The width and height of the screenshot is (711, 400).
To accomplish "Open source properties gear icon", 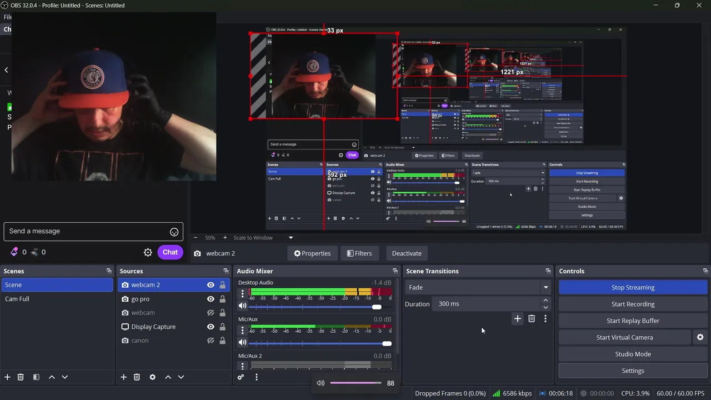I will [152, 377].
